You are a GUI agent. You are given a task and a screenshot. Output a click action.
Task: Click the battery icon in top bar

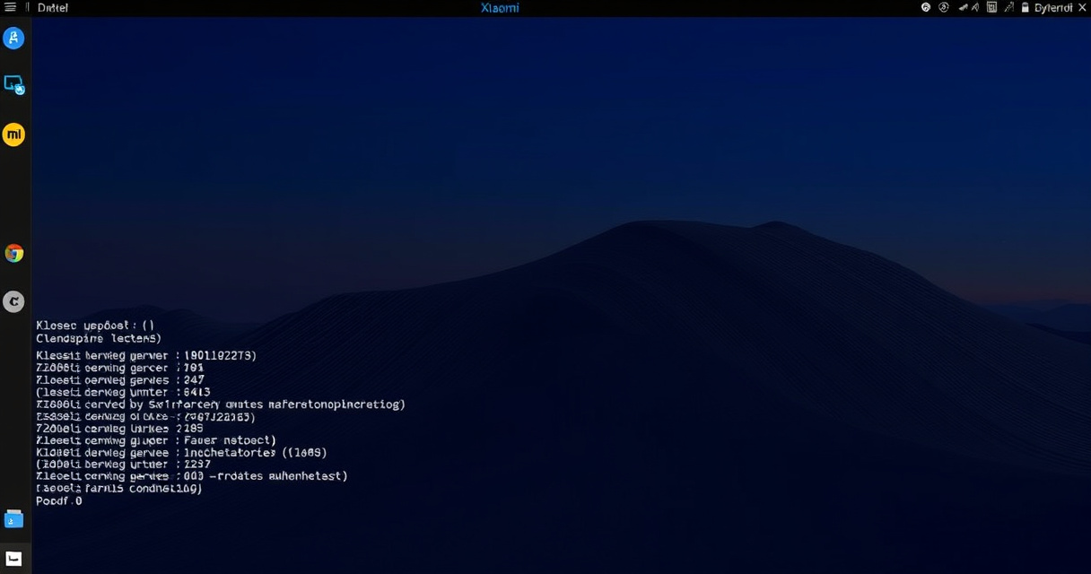(1025, 7)
